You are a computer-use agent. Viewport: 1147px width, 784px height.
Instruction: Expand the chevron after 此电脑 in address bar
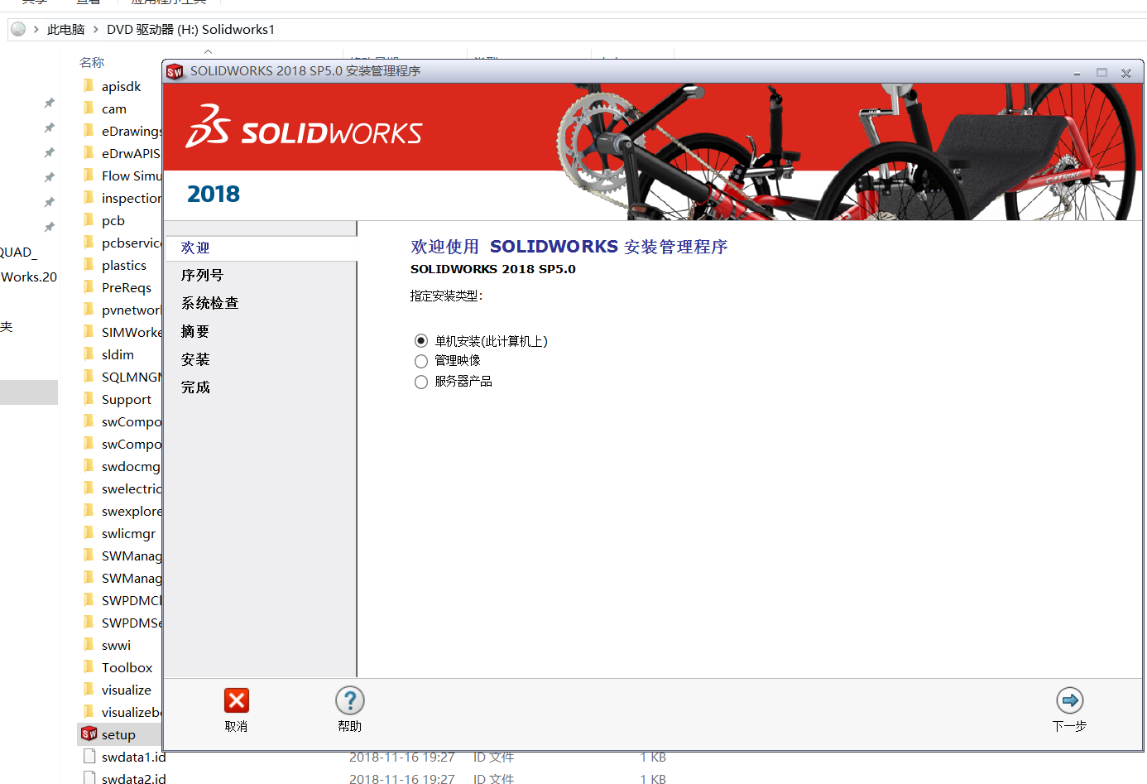tap(96, 29)
